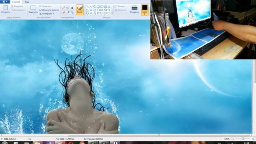Choose the Left arrow shape
256x144 pixels.
(105, 10)
